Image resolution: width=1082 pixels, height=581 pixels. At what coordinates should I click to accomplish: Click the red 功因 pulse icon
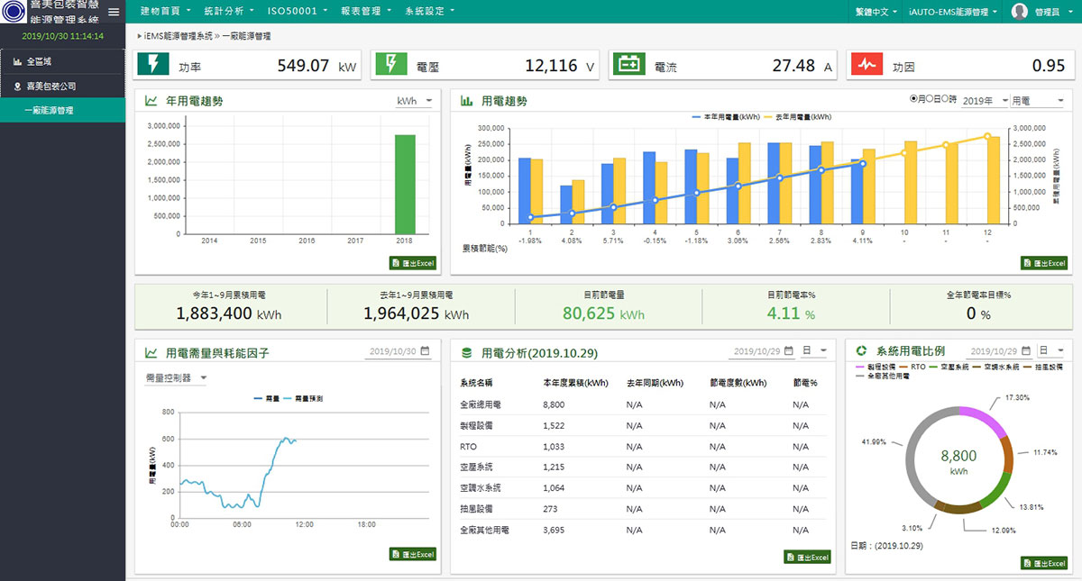point(867,65)
